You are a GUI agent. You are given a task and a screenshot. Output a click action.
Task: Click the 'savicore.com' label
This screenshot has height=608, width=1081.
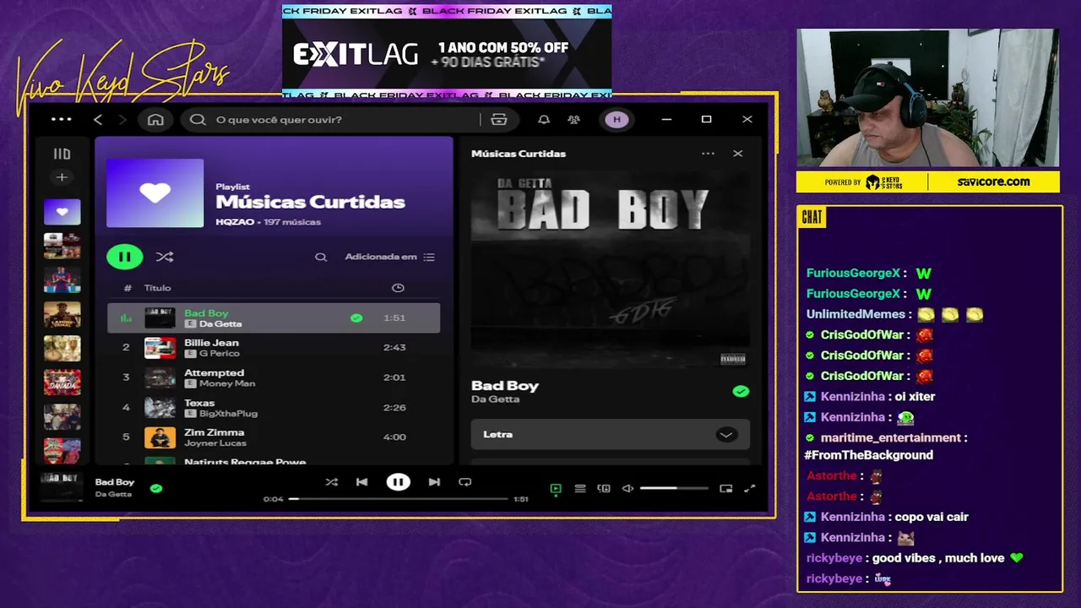(993, 182)
